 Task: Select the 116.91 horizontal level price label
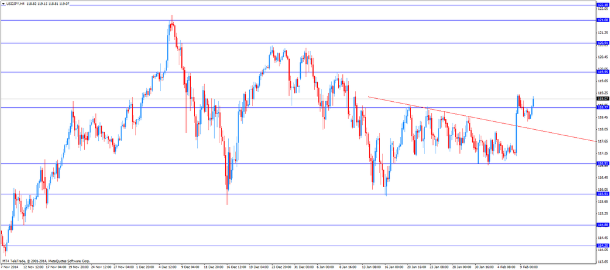pyautogui.click(x=602, y=164)
